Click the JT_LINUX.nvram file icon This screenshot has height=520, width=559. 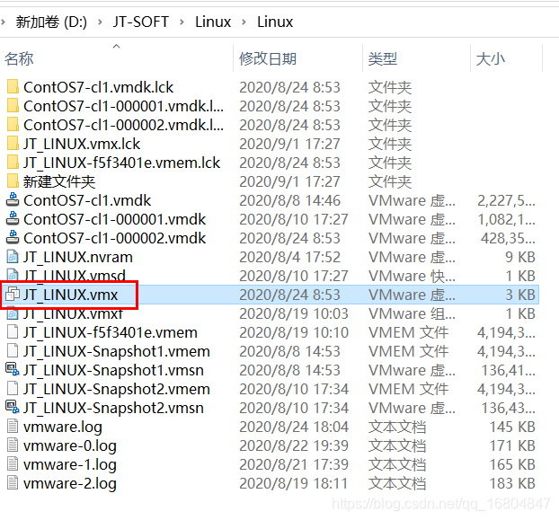[x=13, y=257]
